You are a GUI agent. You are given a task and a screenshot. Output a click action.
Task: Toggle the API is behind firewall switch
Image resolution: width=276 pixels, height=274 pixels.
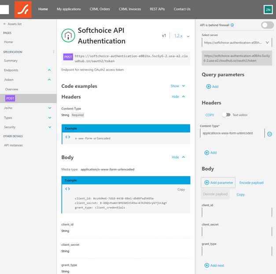pos(267,25)
